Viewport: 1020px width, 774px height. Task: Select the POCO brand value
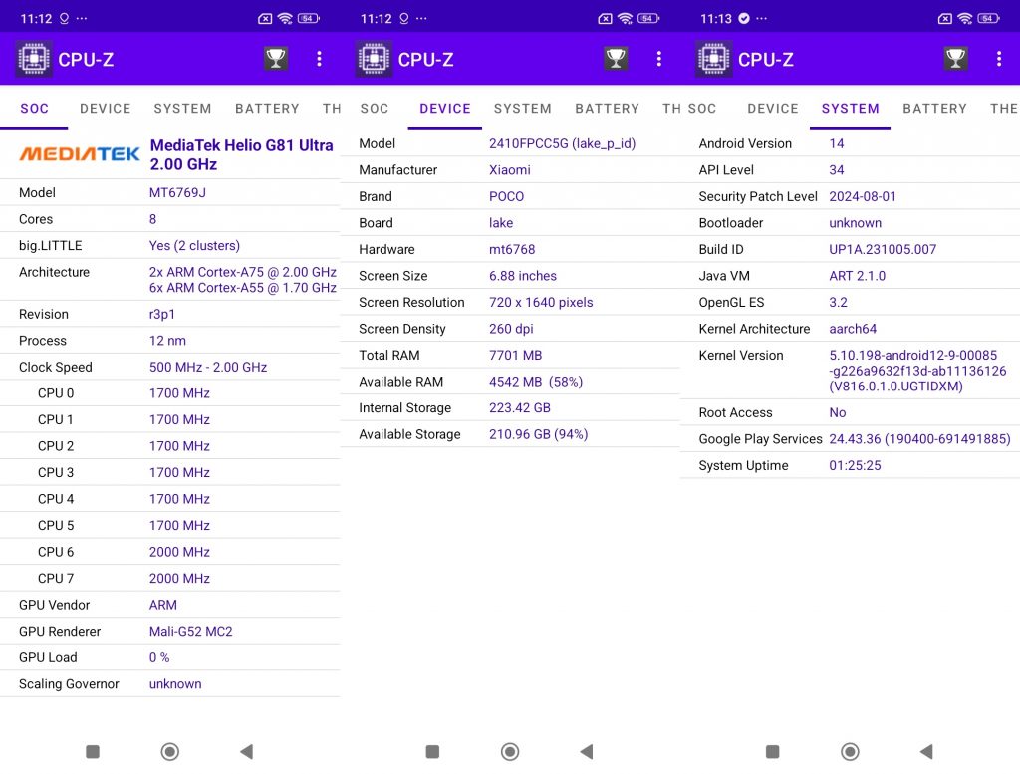coord(506,196)
